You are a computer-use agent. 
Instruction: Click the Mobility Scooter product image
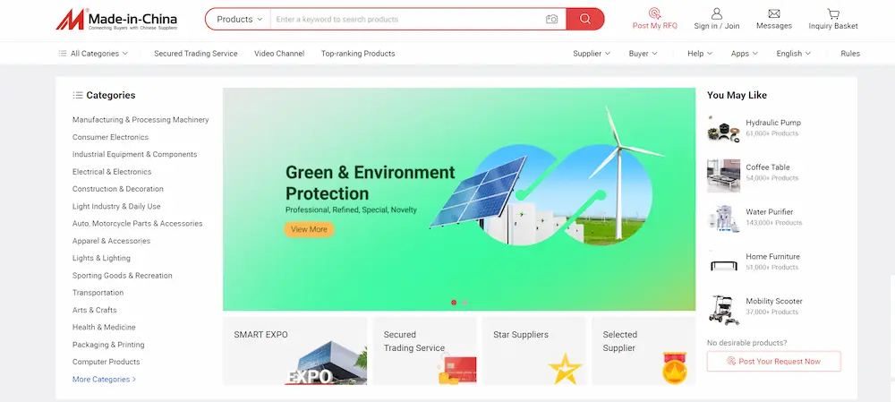(724, 309)
